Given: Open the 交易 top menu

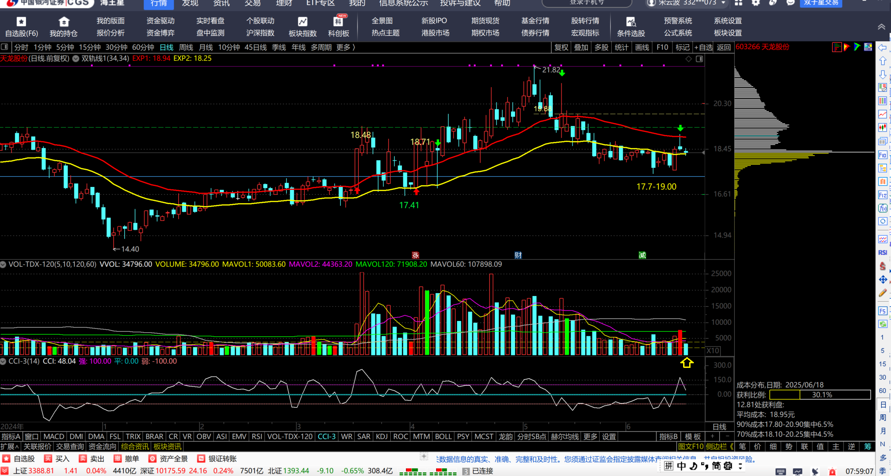Looking at the screenshot, I should click(x=253, y=4).
